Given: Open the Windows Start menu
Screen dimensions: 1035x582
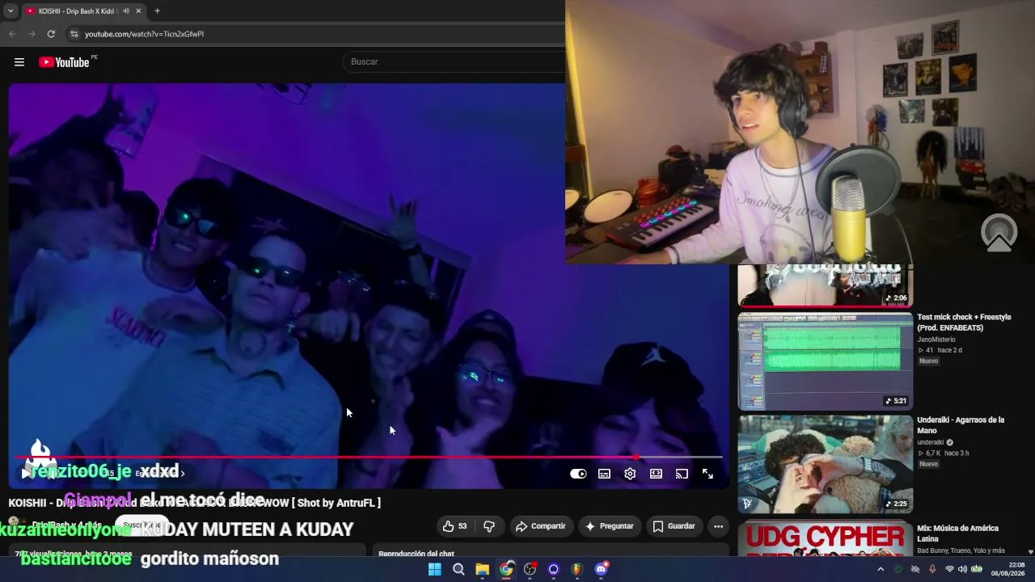Looking at the screenshot, I should (435, 569).
